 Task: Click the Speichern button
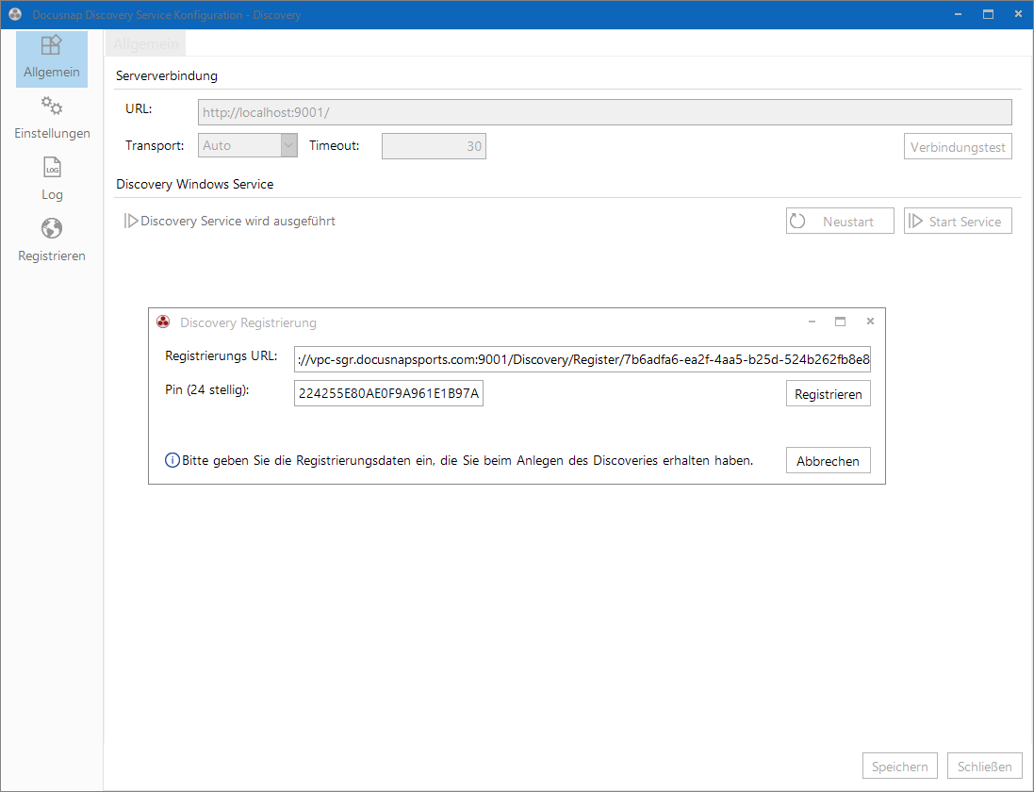coord(899,767)
